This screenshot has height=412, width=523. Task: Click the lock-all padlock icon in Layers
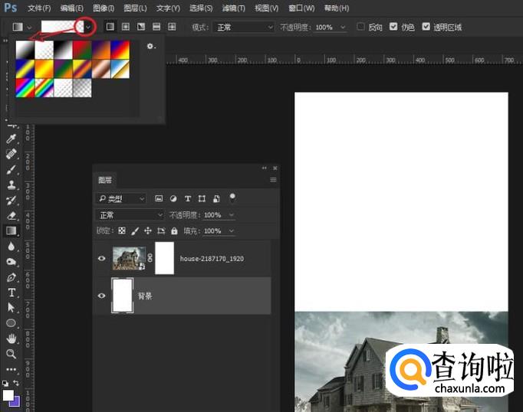pyautogui.click(x=174, y=231)
